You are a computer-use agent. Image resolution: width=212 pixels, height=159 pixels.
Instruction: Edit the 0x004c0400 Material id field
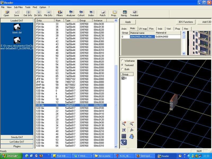click(x=168, y=37)
